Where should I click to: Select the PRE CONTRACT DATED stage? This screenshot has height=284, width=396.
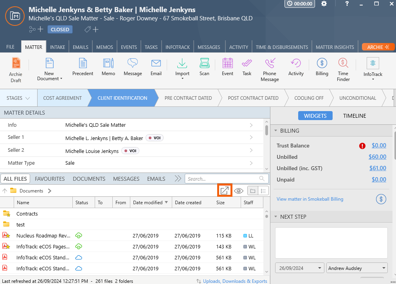[188, 98]
